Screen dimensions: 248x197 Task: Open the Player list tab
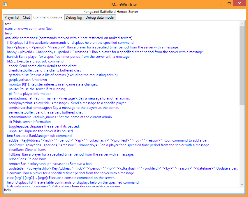coord(12,18)
